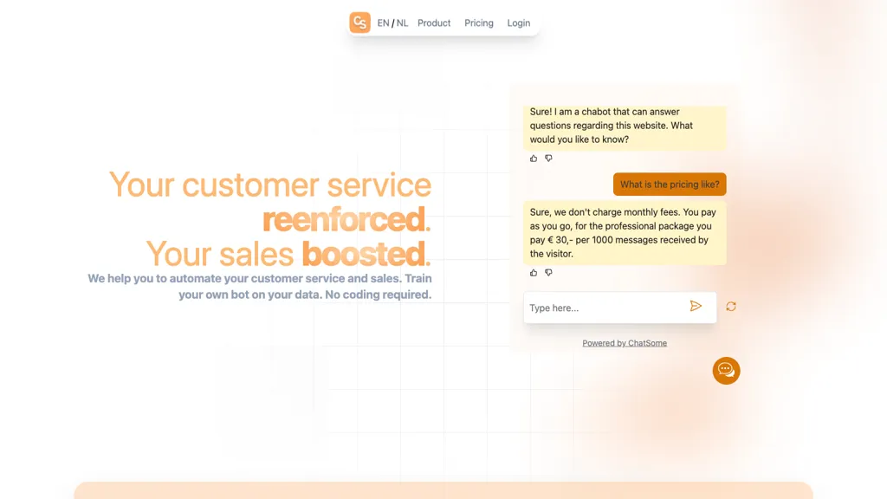Image resolution: width=887 pixels, height=499 pixels.
Task: Switch language to NL
Action: point(402,23)
